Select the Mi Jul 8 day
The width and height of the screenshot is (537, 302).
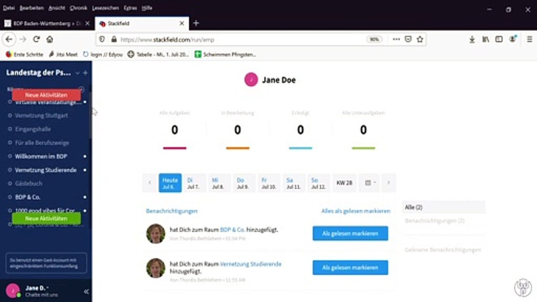(x=219, y=183)
